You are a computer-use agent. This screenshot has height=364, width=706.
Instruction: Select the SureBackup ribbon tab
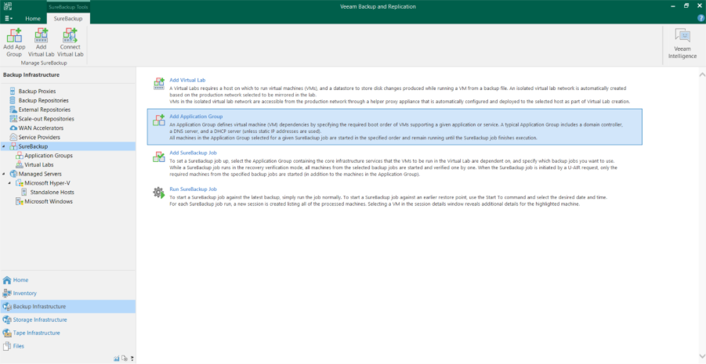pyautogui.click(x=68, y=18)
